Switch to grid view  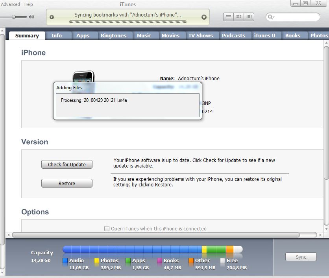(x=238, y=17)
